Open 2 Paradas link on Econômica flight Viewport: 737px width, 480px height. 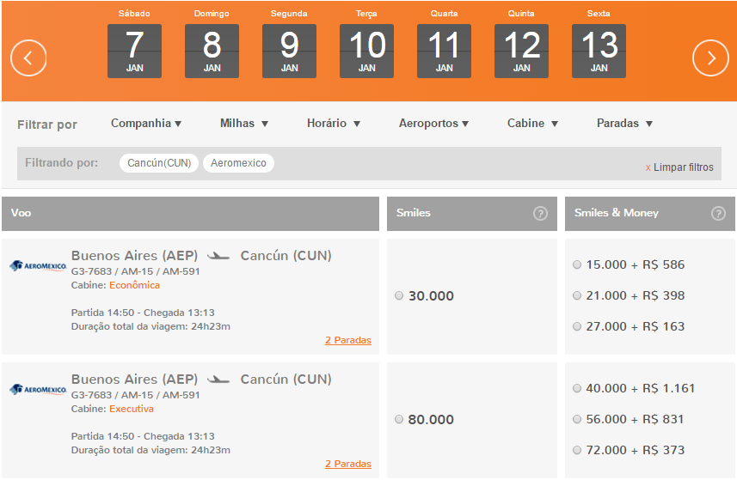coord(348,340)
